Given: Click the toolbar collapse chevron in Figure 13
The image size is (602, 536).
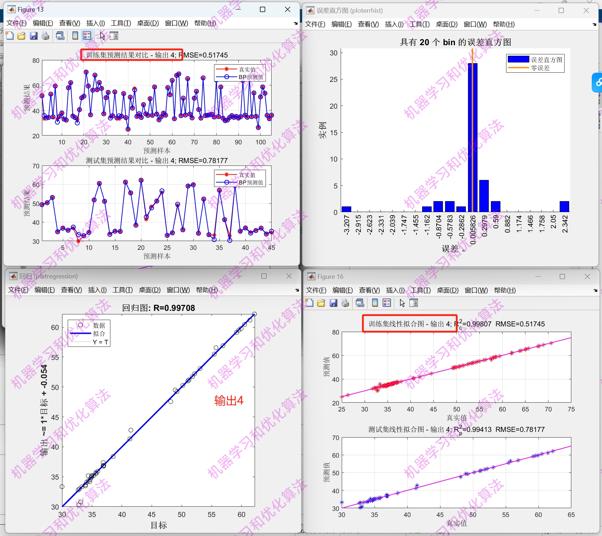Looking at the screenshot, I should pos(295,24).
